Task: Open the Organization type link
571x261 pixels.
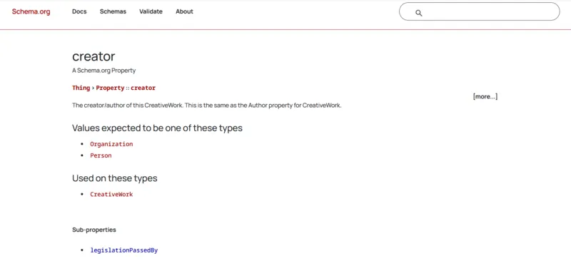Action: (111, 144)
